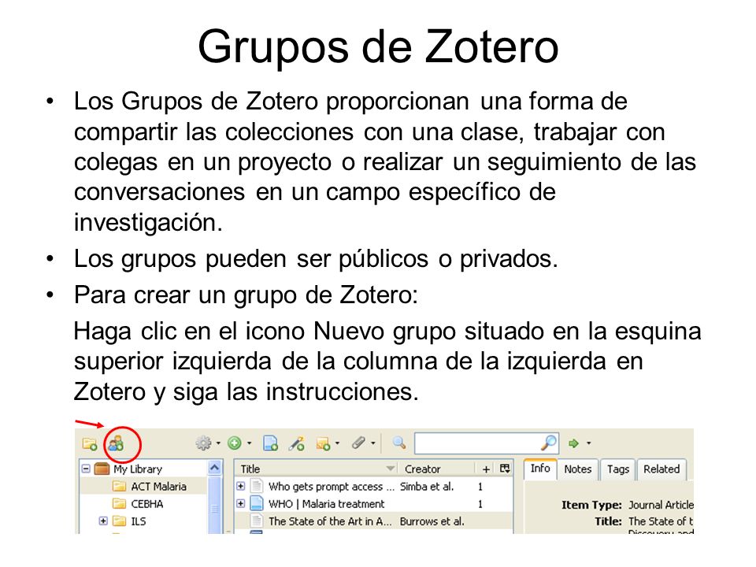The width and height of the screenshot is (756, 567).
Task: Click the green Locate arrow icon
Action: click(574, 443)
